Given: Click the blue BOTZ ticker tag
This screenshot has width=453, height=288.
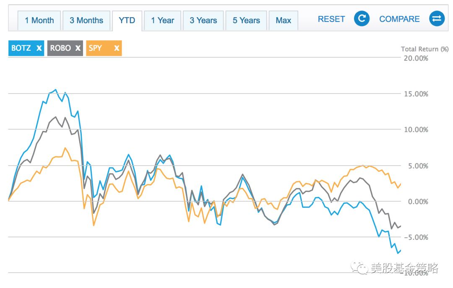Looking at the screenshot, I should 21,48.
